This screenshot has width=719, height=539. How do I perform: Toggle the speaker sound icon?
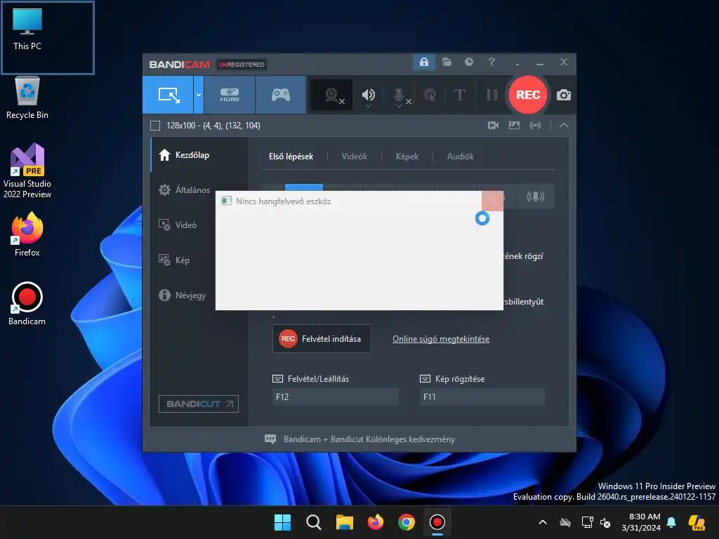[368, 94]
